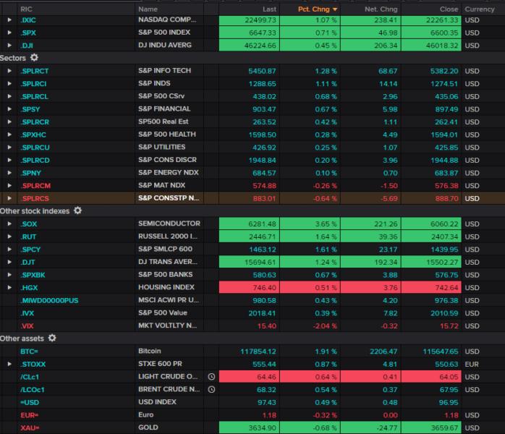Sort by the Close column header
This screenshot has width=505, height=434.
pos(449,9)
